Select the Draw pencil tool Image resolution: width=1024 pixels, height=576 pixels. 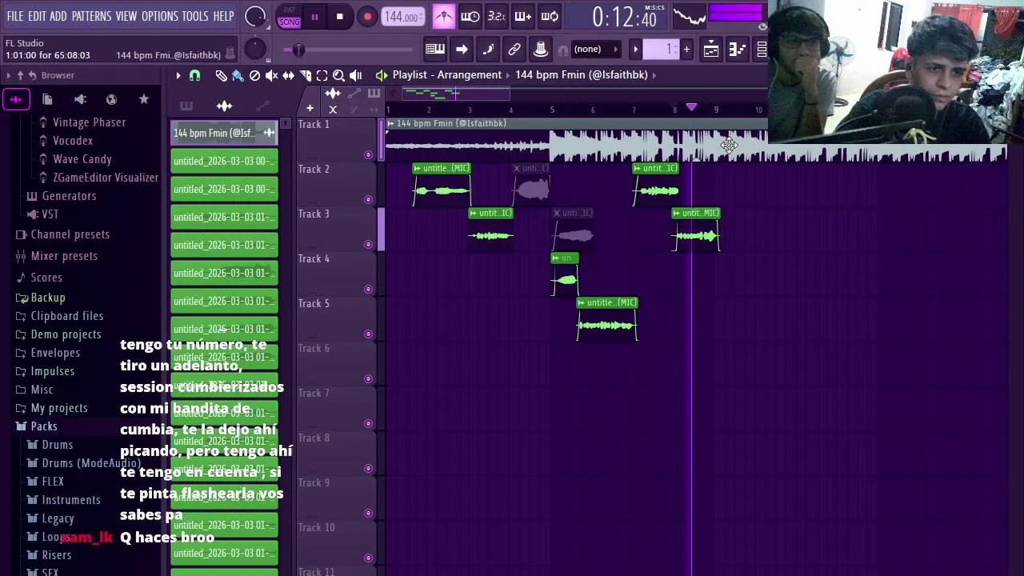(x=221, y=75)
